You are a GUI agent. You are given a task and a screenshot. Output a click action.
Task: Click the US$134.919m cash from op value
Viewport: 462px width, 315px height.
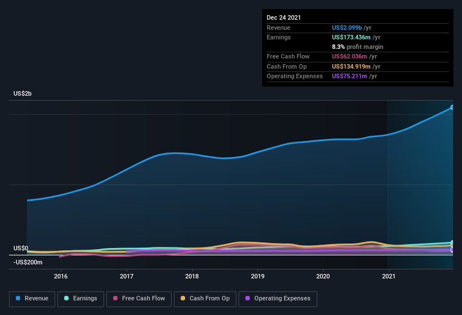[351, 66]
